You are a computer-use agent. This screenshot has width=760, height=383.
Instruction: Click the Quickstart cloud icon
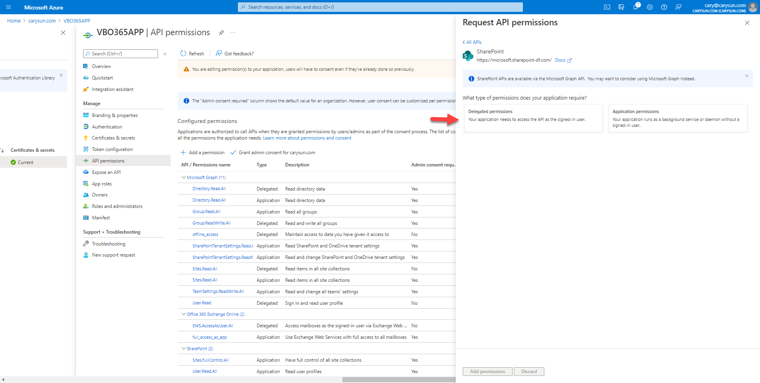(x=85, y=77)
